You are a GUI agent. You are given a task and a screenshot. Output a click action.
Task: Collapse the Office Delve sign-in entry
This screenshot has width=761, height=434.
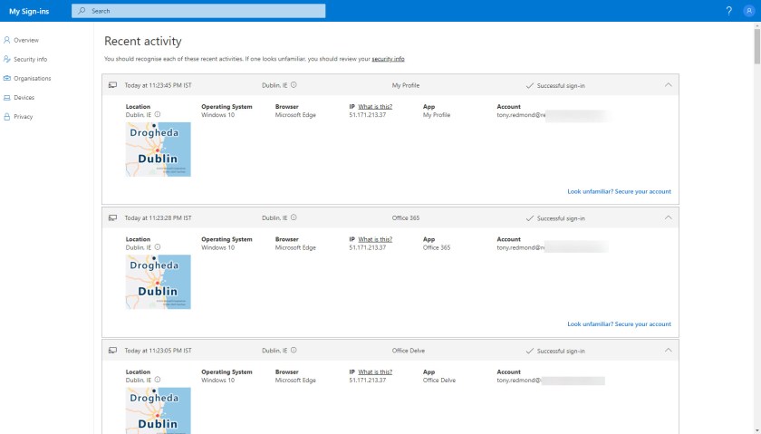[x=669, y=350]
